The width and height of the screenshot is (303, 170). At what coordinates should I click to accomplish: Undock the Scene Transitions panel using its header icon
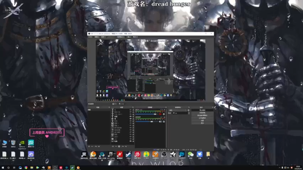pos(189,107)
